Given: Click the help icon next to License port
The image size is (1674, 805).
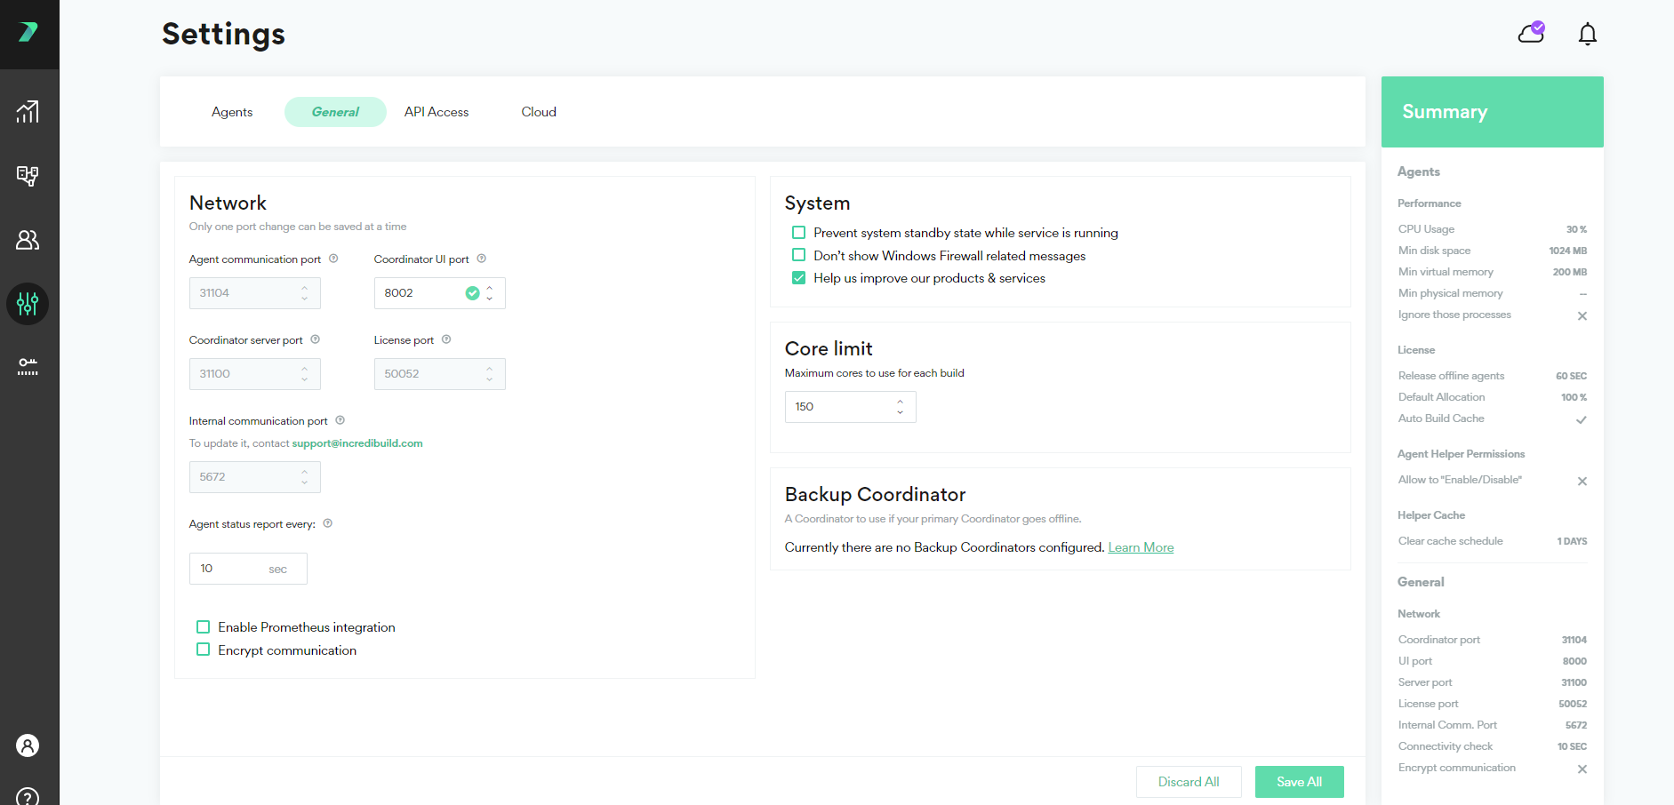Looking at the screenshot, I should 446,339.
